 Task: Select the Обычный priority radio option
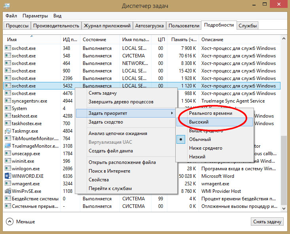[x=181, y=139]
